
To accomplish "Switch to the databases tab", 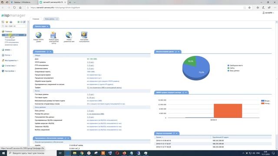I will [50, 19].
